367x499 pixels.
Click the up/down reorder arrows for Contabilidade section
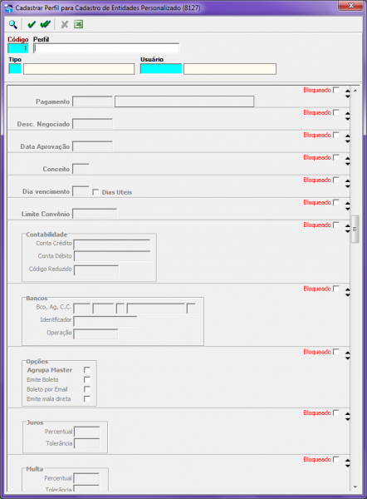[x=347, y=229]
